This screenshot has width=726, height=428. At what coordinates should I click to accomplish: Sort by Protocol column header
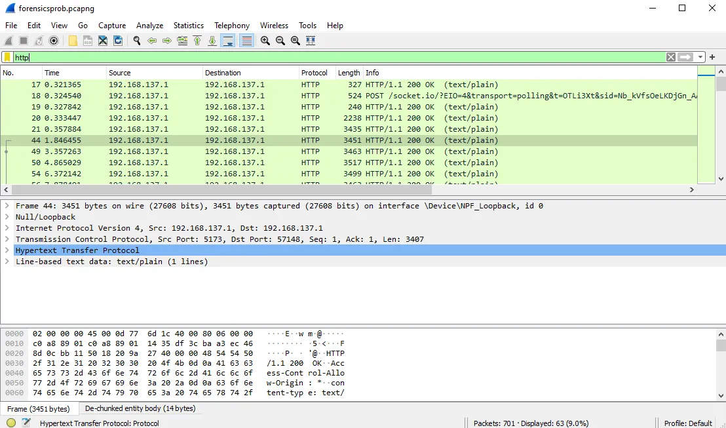pos(316,73)
